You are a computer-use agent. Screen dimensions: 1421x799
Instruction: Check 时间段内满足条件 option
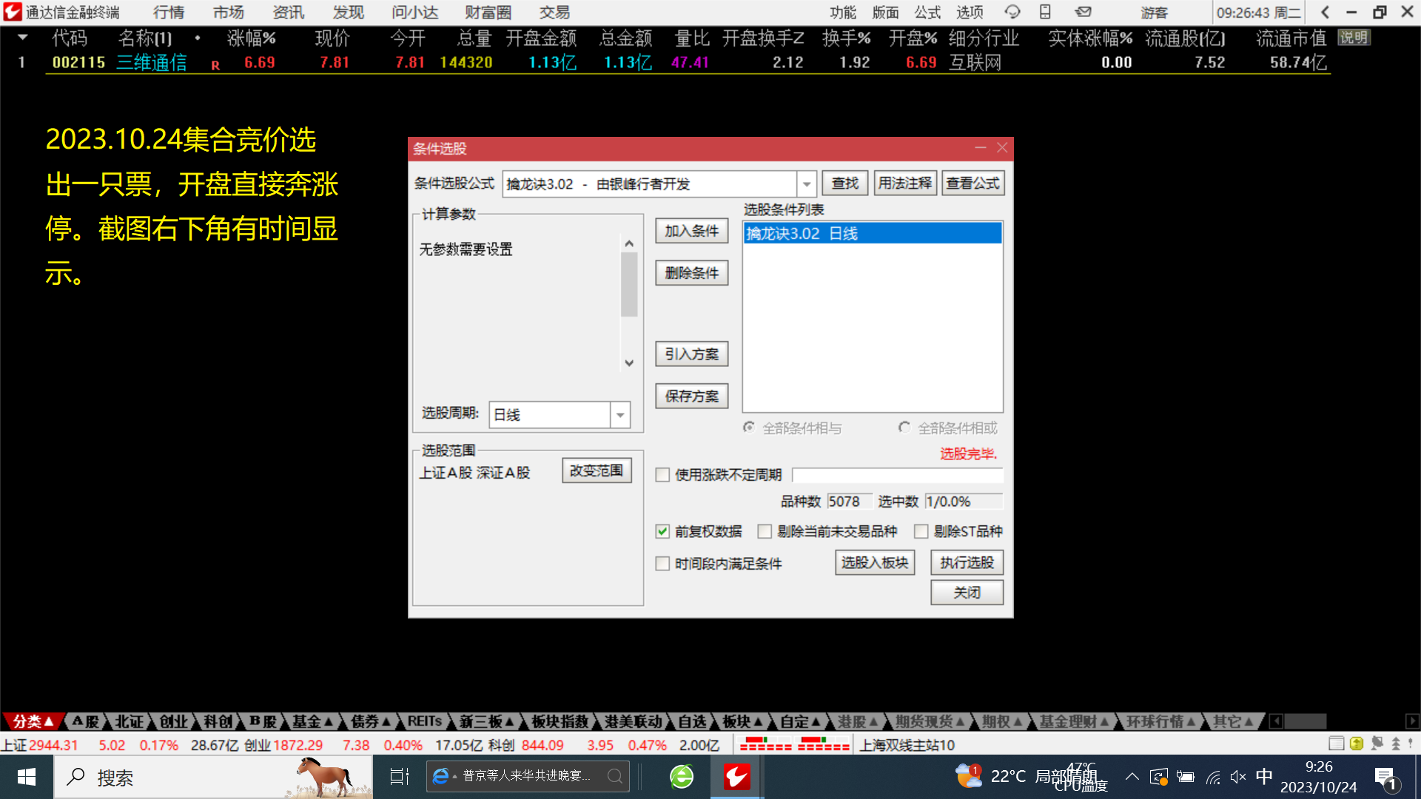tap(662, 564)
